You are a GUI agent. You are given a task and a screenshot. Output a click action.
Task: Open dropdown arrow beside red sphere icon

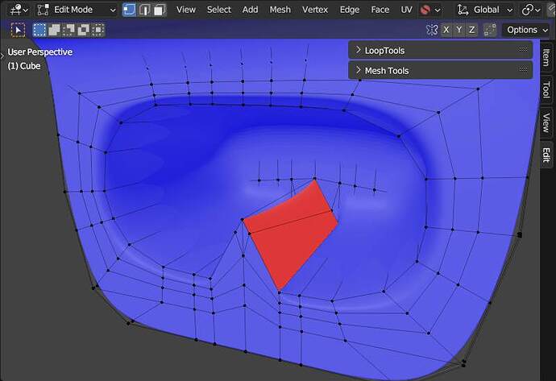(x=438, y=10)
